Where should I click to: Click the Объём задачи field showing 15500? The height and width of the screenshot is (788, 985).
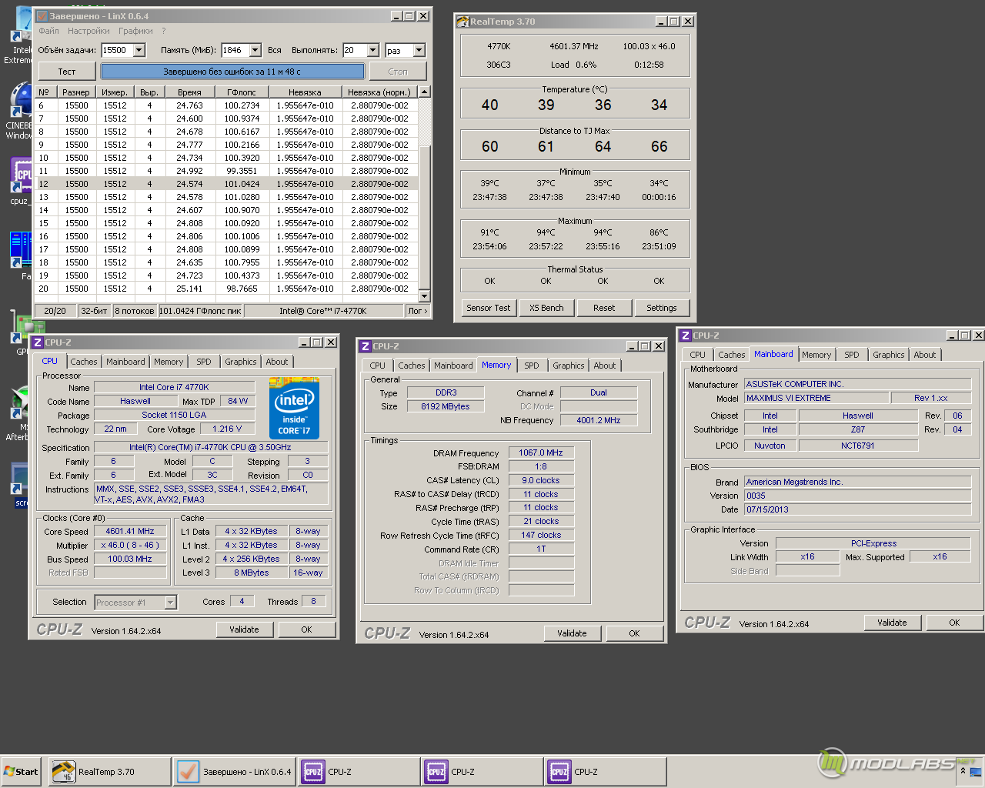[x=118, y=50]
